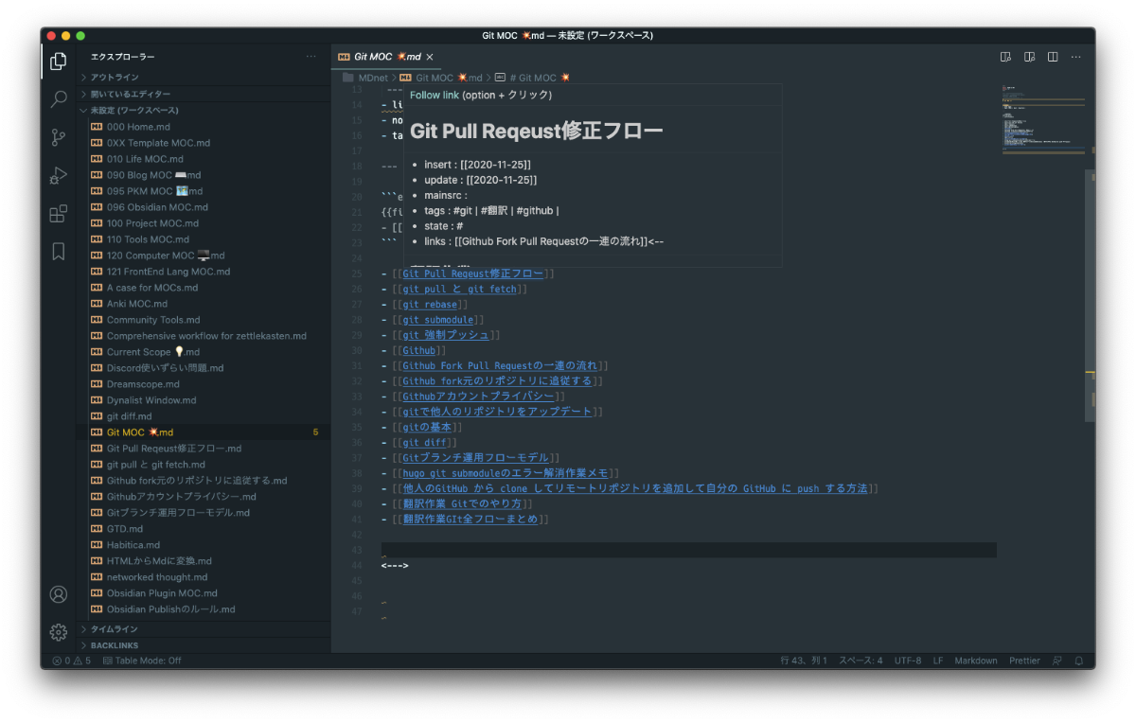Open Community Tools.md file
Viewport: 1136px width, 723px height.
pyautogui.click(x=204, y=320)
